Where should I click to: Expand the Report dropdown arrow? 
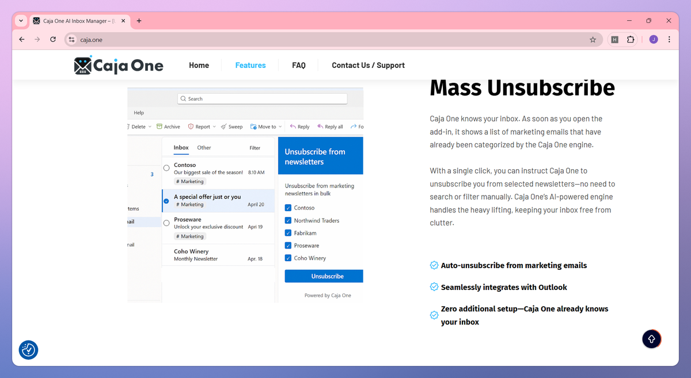point(214,127)
